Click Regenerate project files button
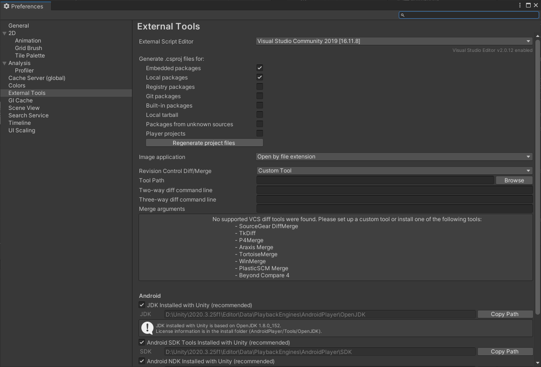541x367 pixels. 204,143
